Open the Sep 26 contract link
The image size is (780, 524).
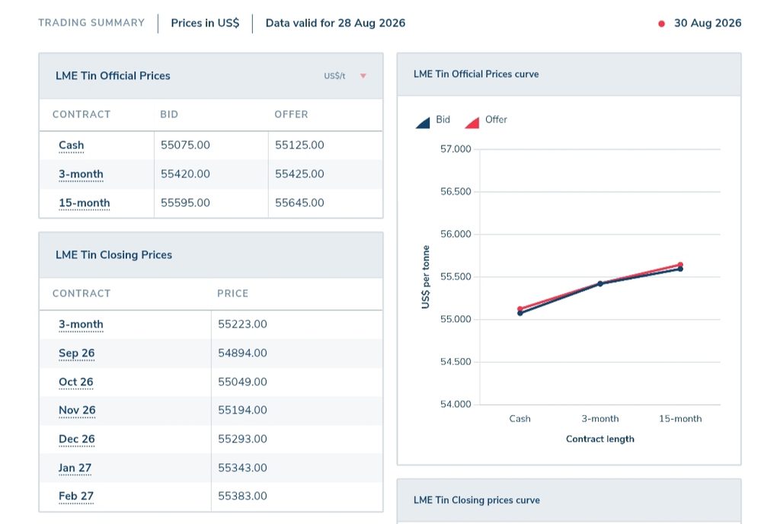point(77,353)
